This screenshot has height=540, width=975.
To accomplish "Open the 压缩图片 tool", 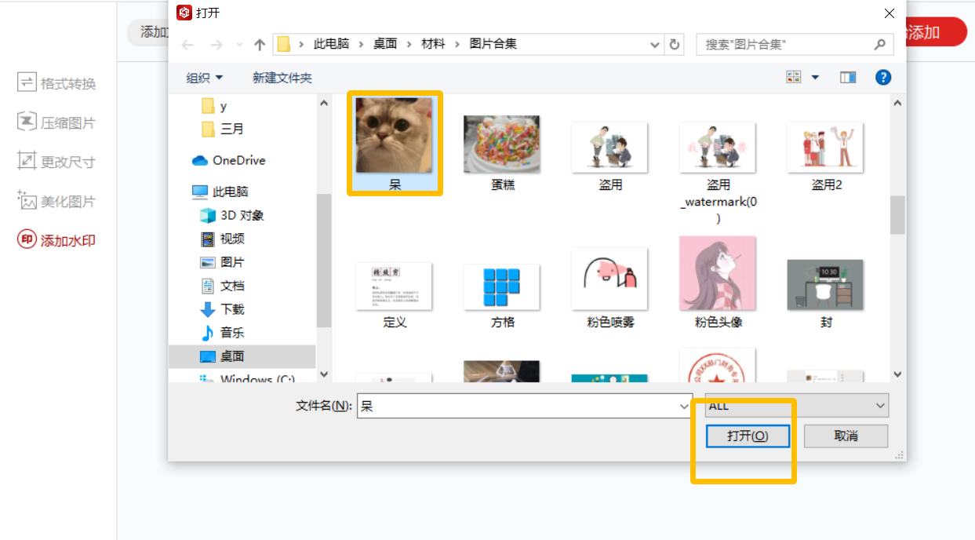I will (x=56, y=122).
